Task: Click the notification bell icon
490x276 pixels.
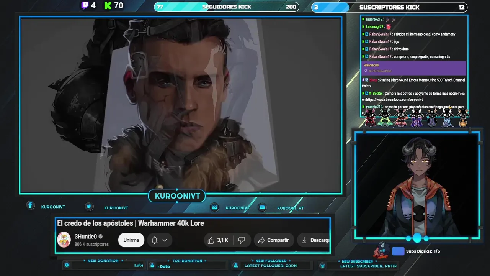Action: (155, 240)
